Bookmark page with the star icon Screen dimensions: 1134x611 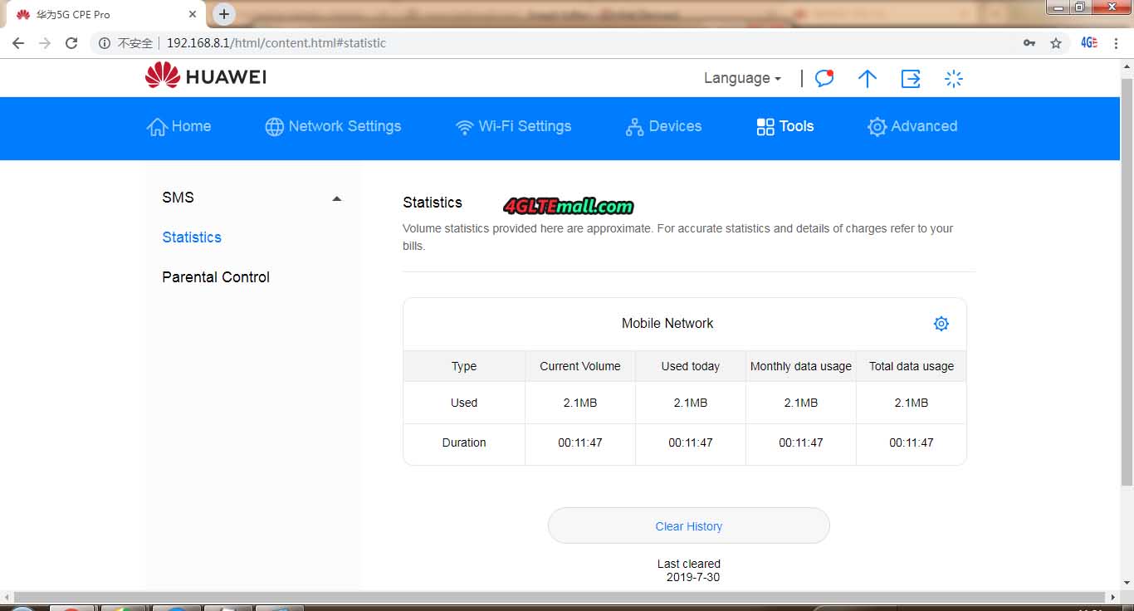pyautogui.click(x=1056, y=43)
